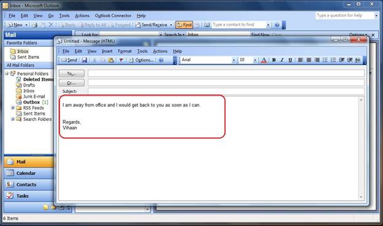Click the Send button
Image resolution: width=383 pixels, height=226 pixels.
click(69, 60)
